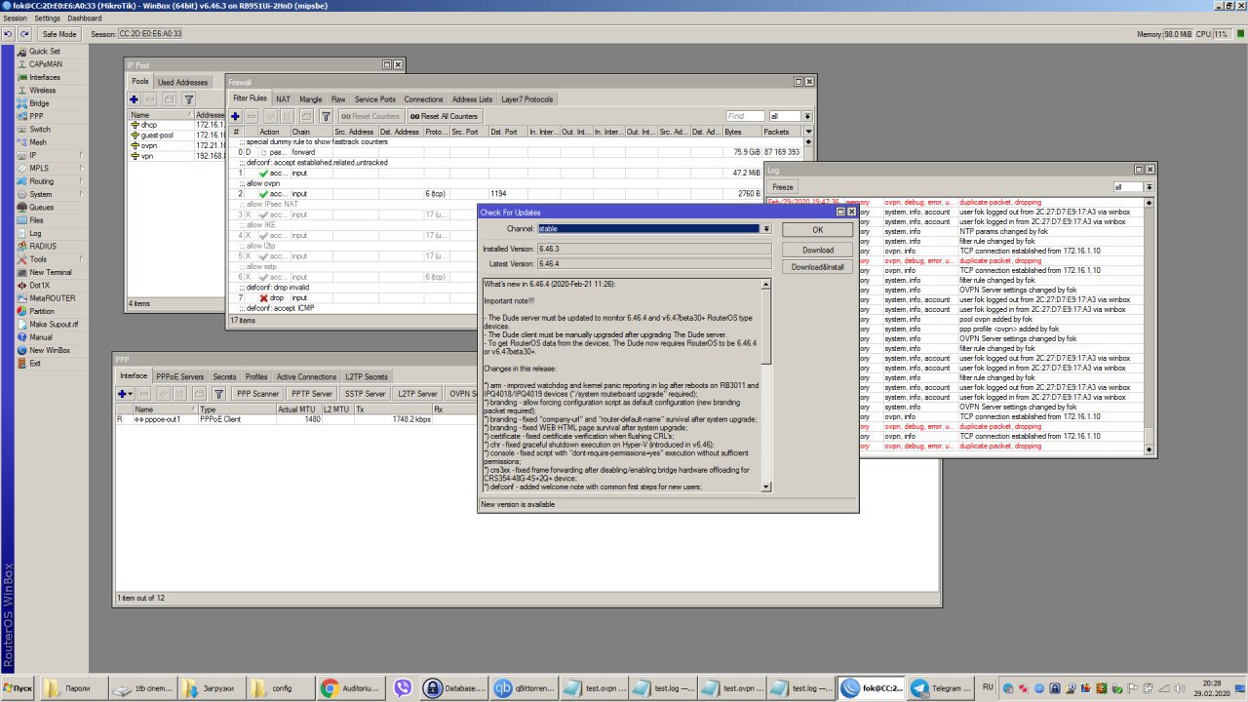Open Quick Set in sidebar
Screen dimensions: 1248x702
tap(44, 52)
